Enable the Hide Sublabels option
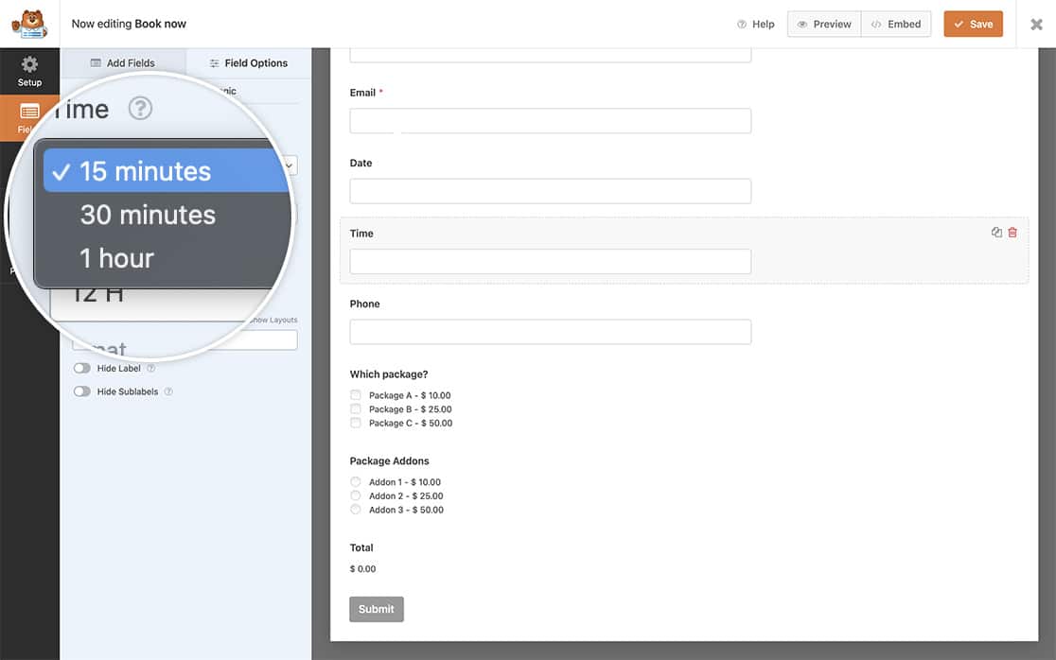 tap(80, 391)
